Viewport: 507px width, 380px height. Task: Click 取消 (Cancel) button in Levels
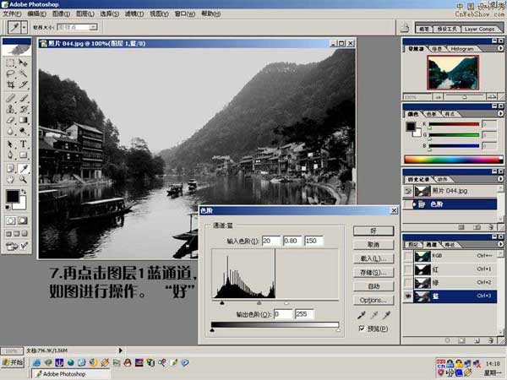point(373,245)
